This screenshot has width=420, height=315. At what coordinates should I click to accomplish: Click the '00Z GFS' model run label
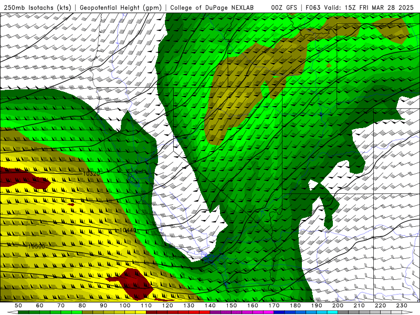(284, 7)
